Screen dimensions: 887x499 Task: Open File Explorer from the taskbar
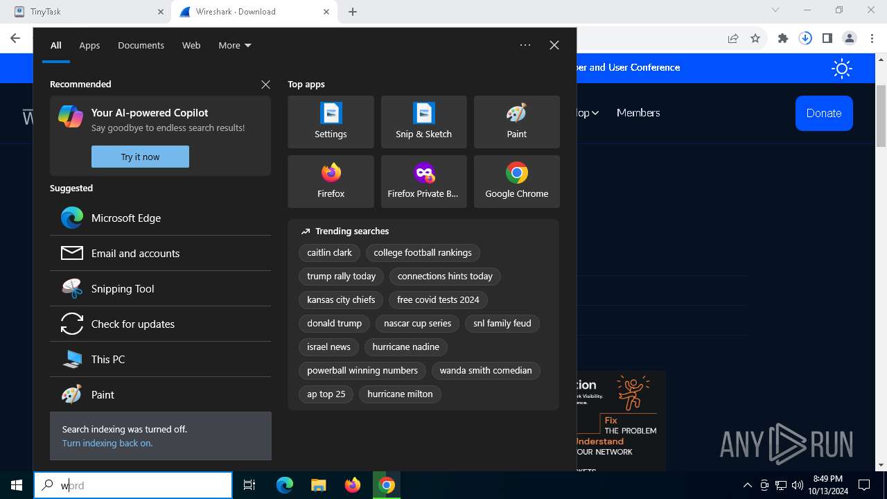[319, 485]
